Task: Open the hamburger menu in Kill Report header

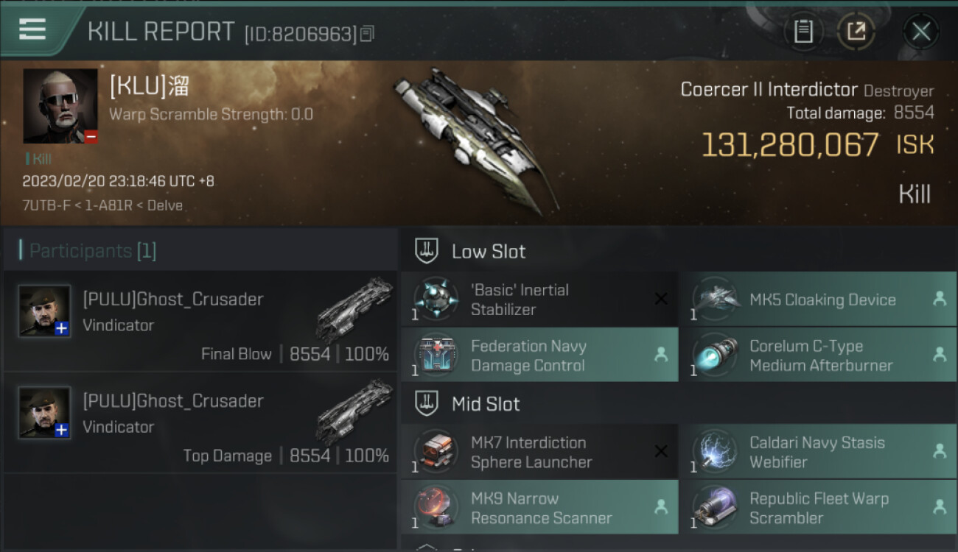Action: coord(32,29)
